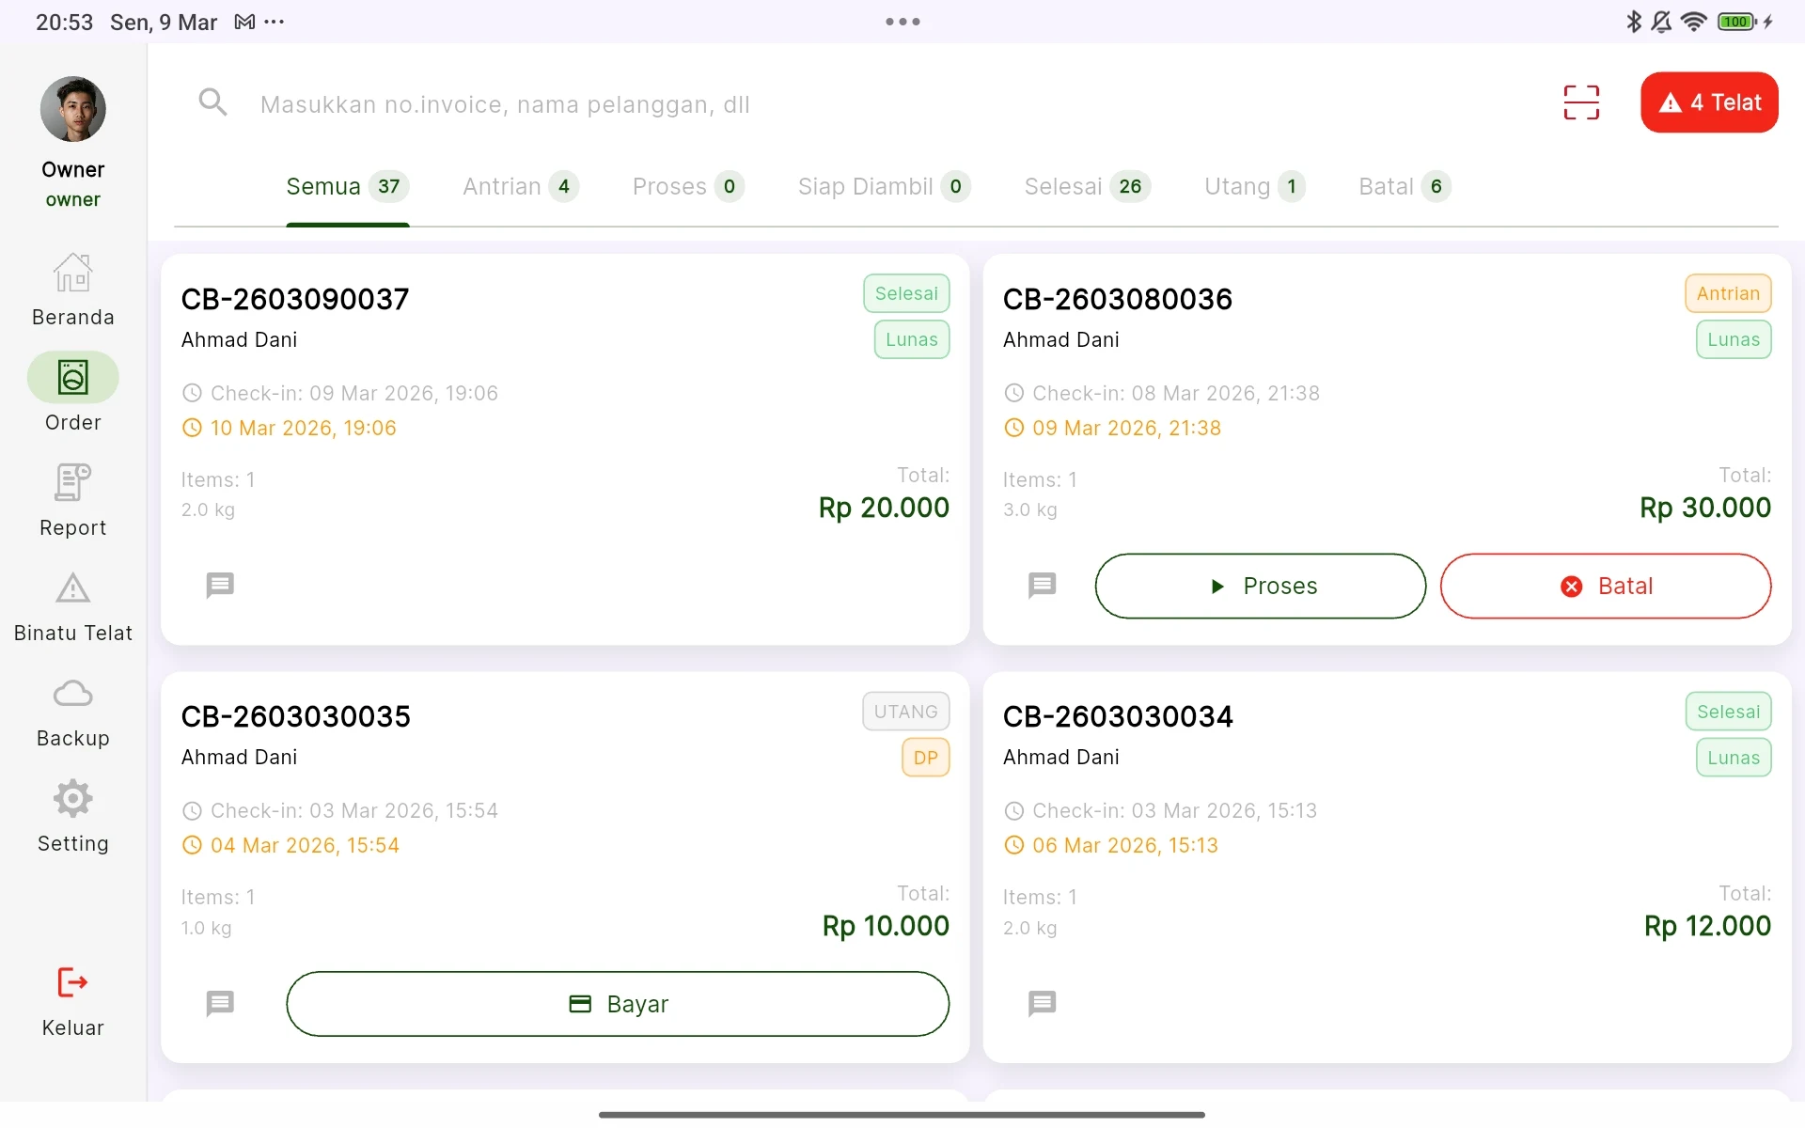This screenshot has width=1805, height=1128.
Task: Open the three-dot multitasking menu
Action: click(902, 22)
